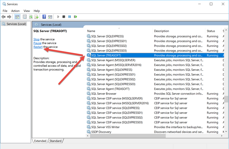Switch to the Extended tab
The height and width of the screenshot is (149, 229).
pyautogui.click(x=40, y=141)
